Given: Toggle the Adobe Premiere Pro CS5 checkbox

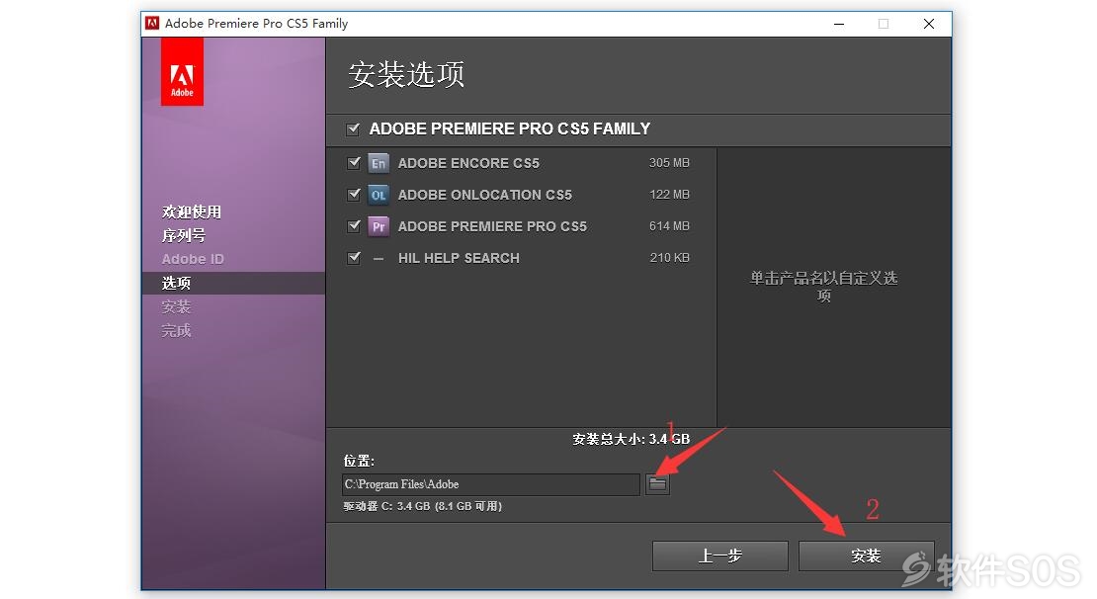Looking at the screenshot, I should pyautogui.click(x=353, y=225).
